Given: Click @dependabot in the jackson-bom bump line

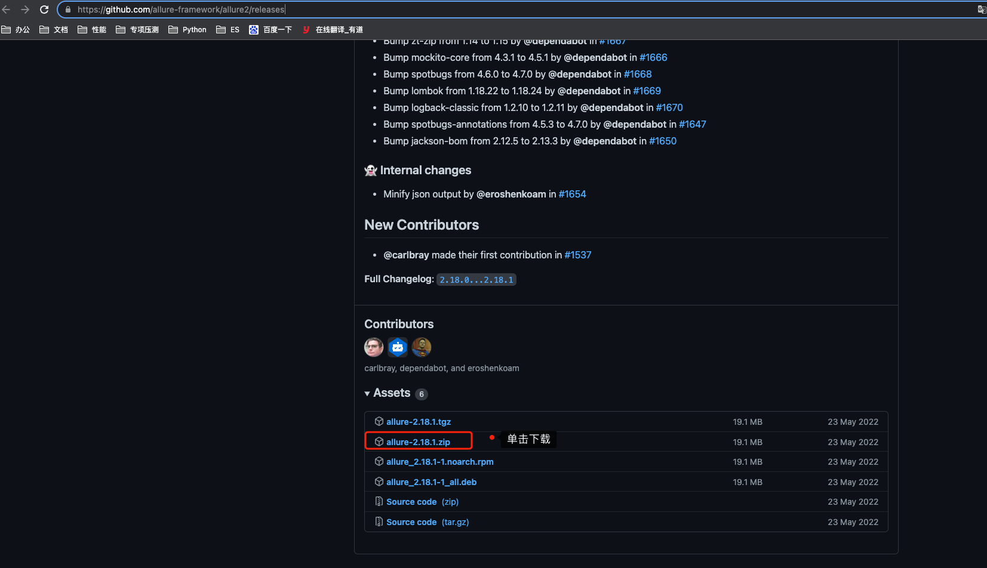Looking at the screenshot, I should click(605, 141).
